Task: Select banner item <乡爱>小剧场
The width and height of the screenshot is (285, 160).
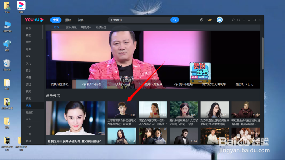Action: click(x=183, y=84)
